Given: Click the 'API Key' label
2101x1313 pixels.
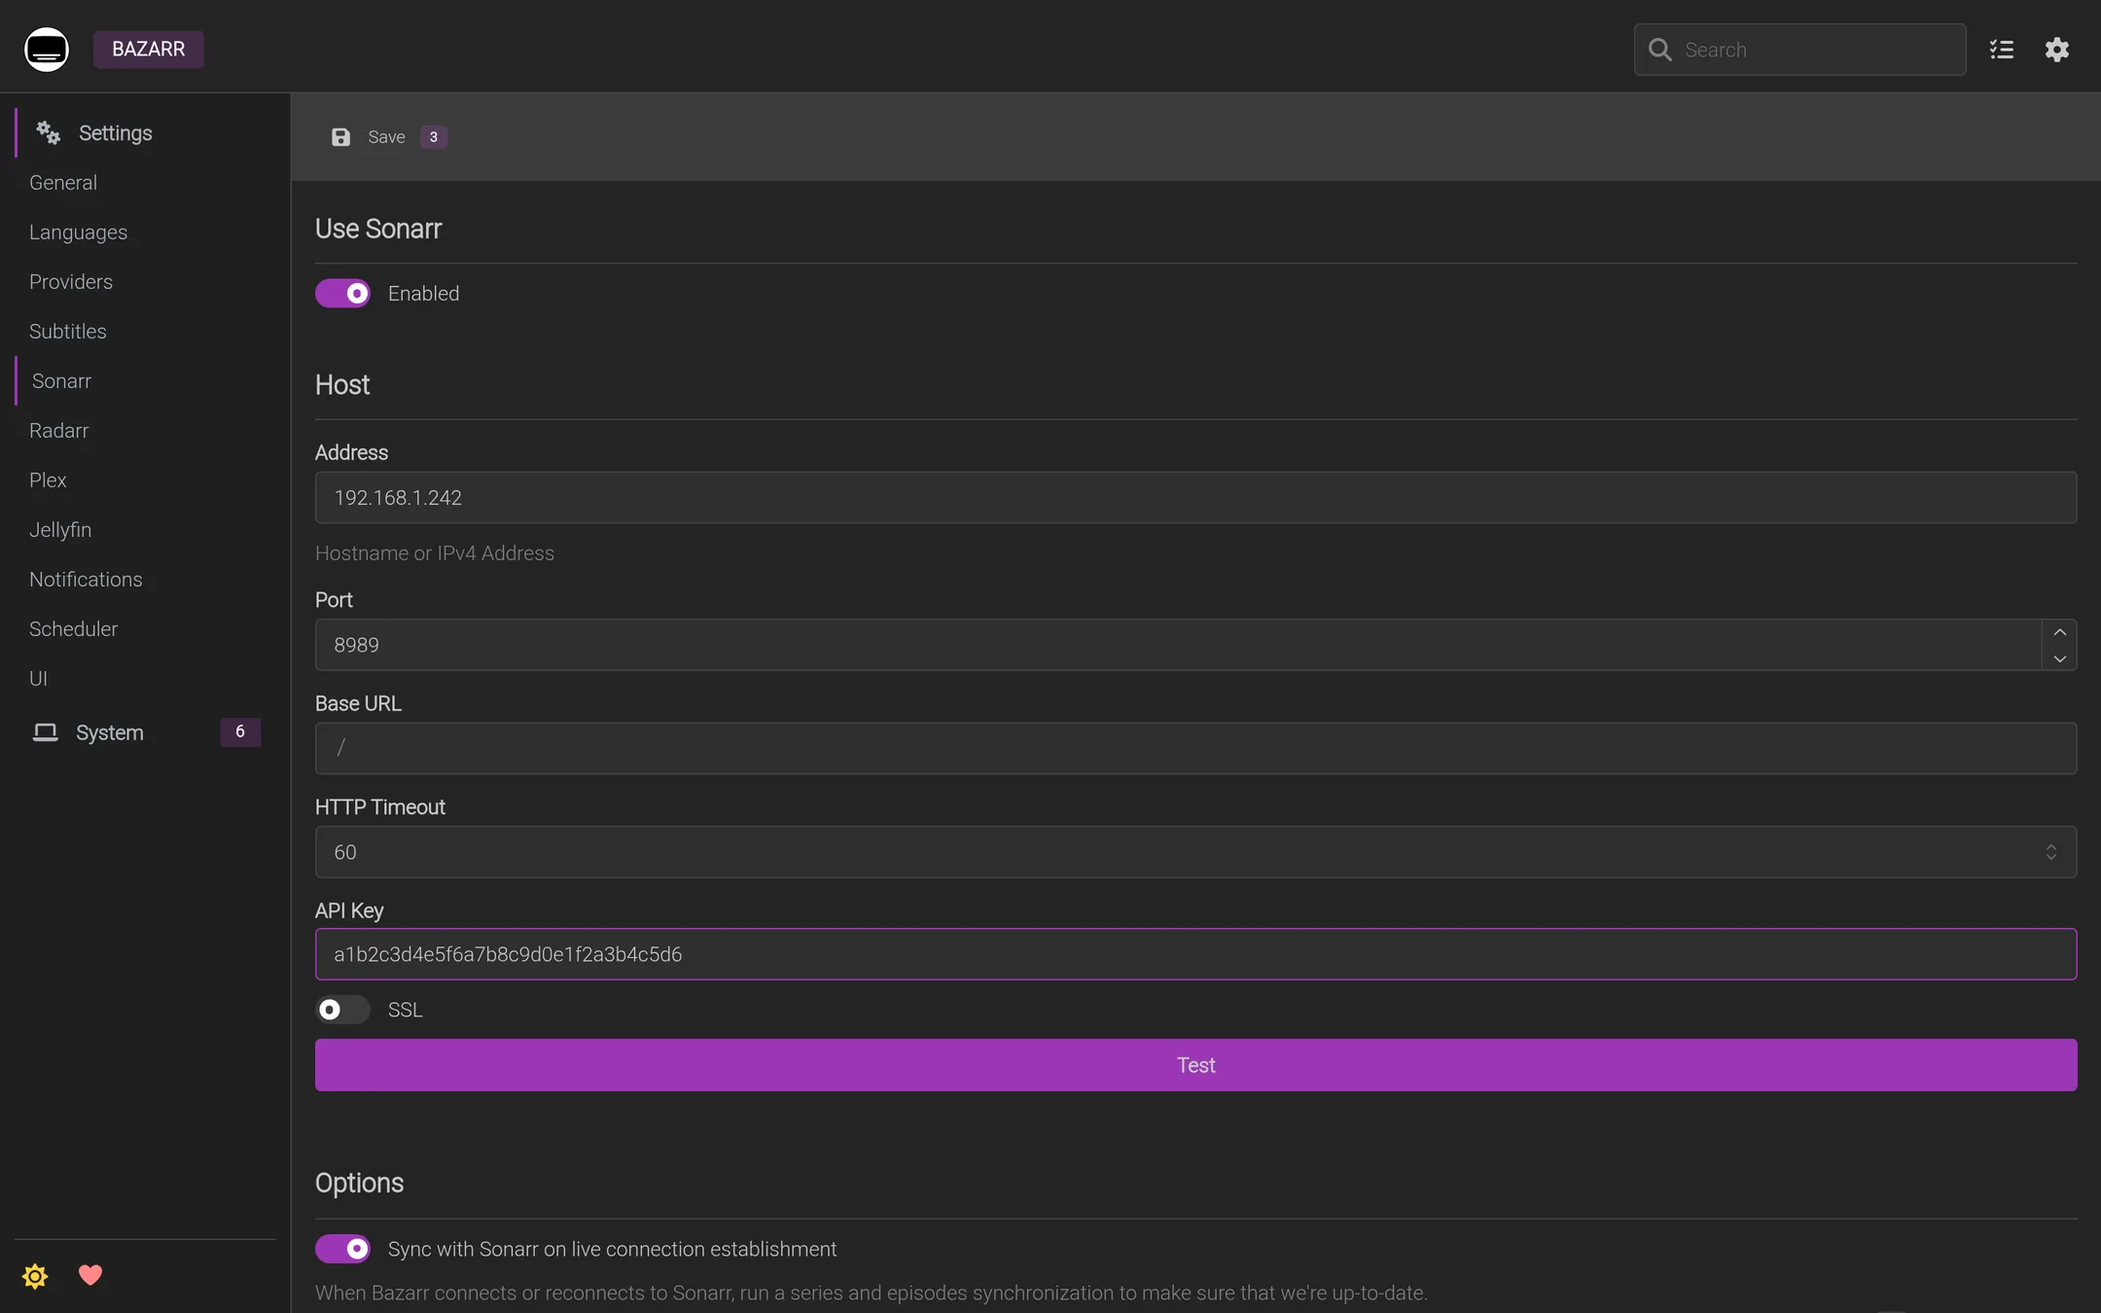Looking at the screenshot, I should point(349,911).
